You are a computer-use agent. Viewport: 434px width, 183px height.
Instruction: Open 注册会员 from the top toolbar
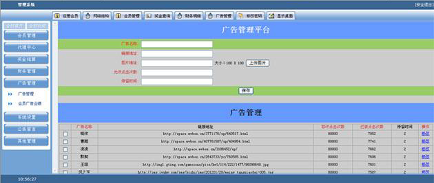pyautogui.click(x=66, y=16)
